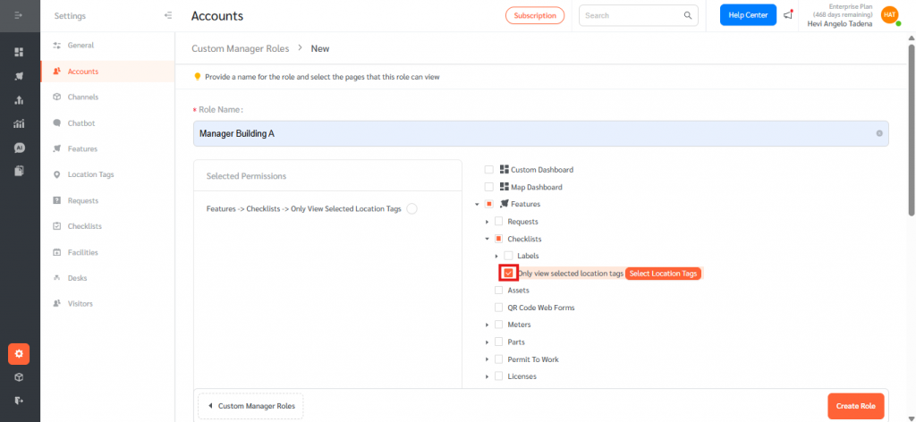Go to Chatbot settings section
This screenshot has width=916, height=422.
pos(81,122)
